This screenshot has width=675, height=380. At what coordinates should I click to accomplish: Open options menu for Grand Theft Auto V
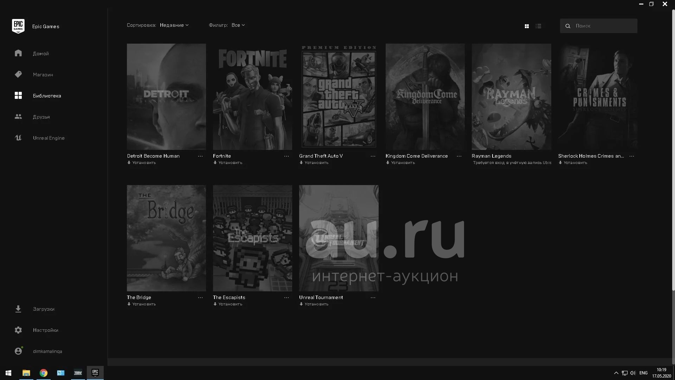click(x=373, y=156)
